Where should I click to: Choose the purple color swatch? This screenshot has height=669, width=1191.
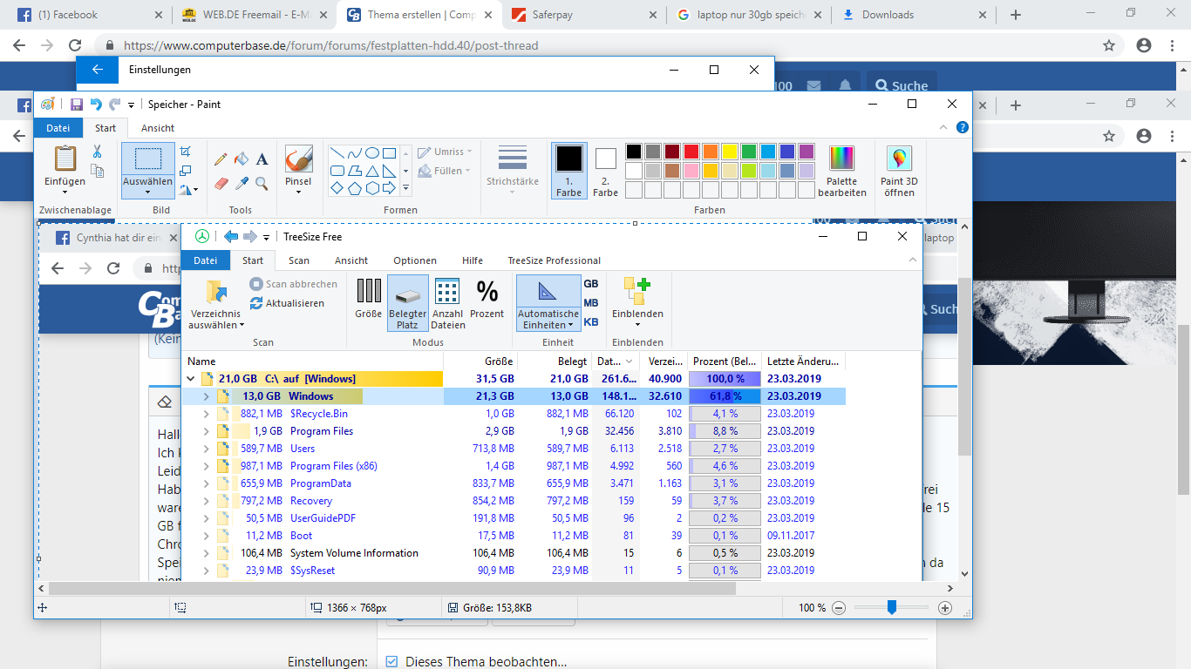click(x=806, y=152)
